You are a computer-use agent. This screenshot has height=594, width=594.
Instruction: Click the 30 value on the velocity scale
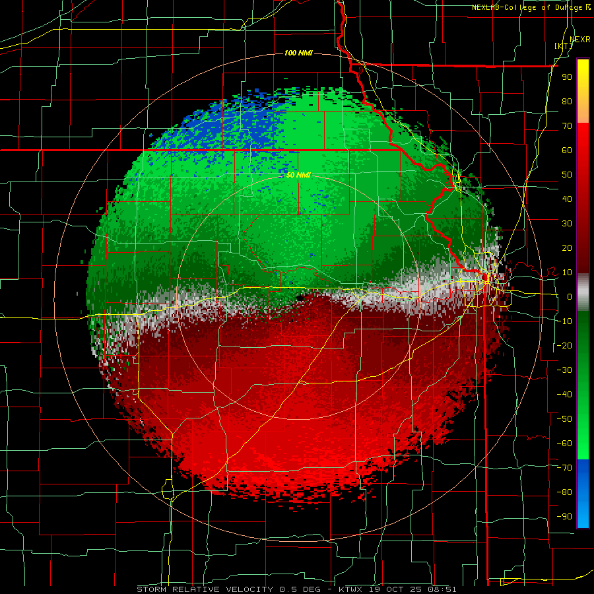point(567,224)
